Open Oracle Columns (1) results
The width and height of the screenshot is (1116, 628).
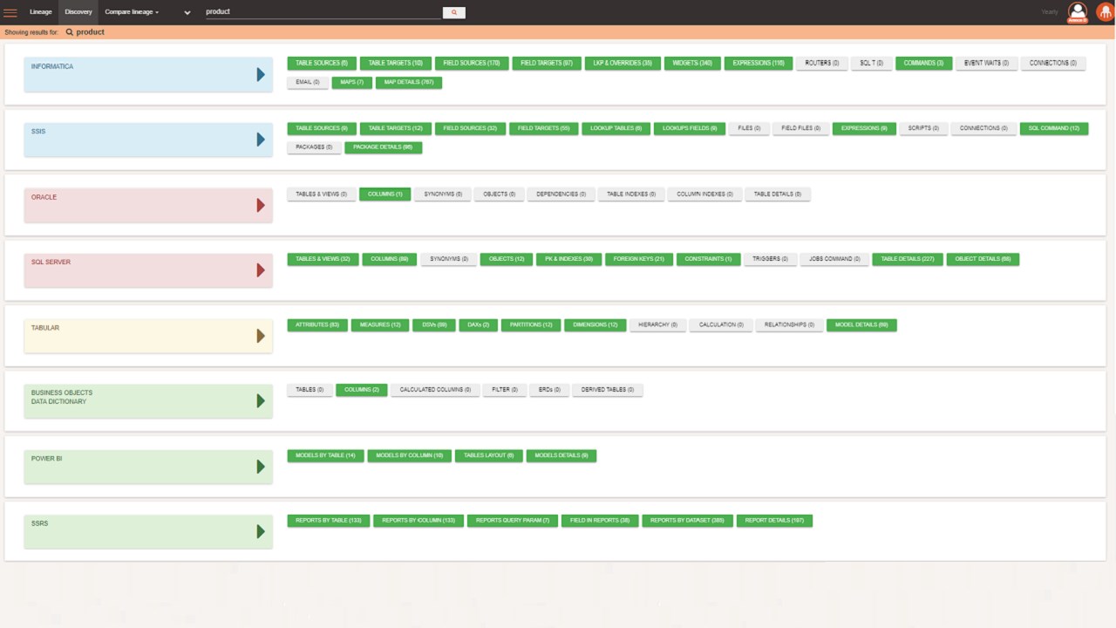coord(384,195)
